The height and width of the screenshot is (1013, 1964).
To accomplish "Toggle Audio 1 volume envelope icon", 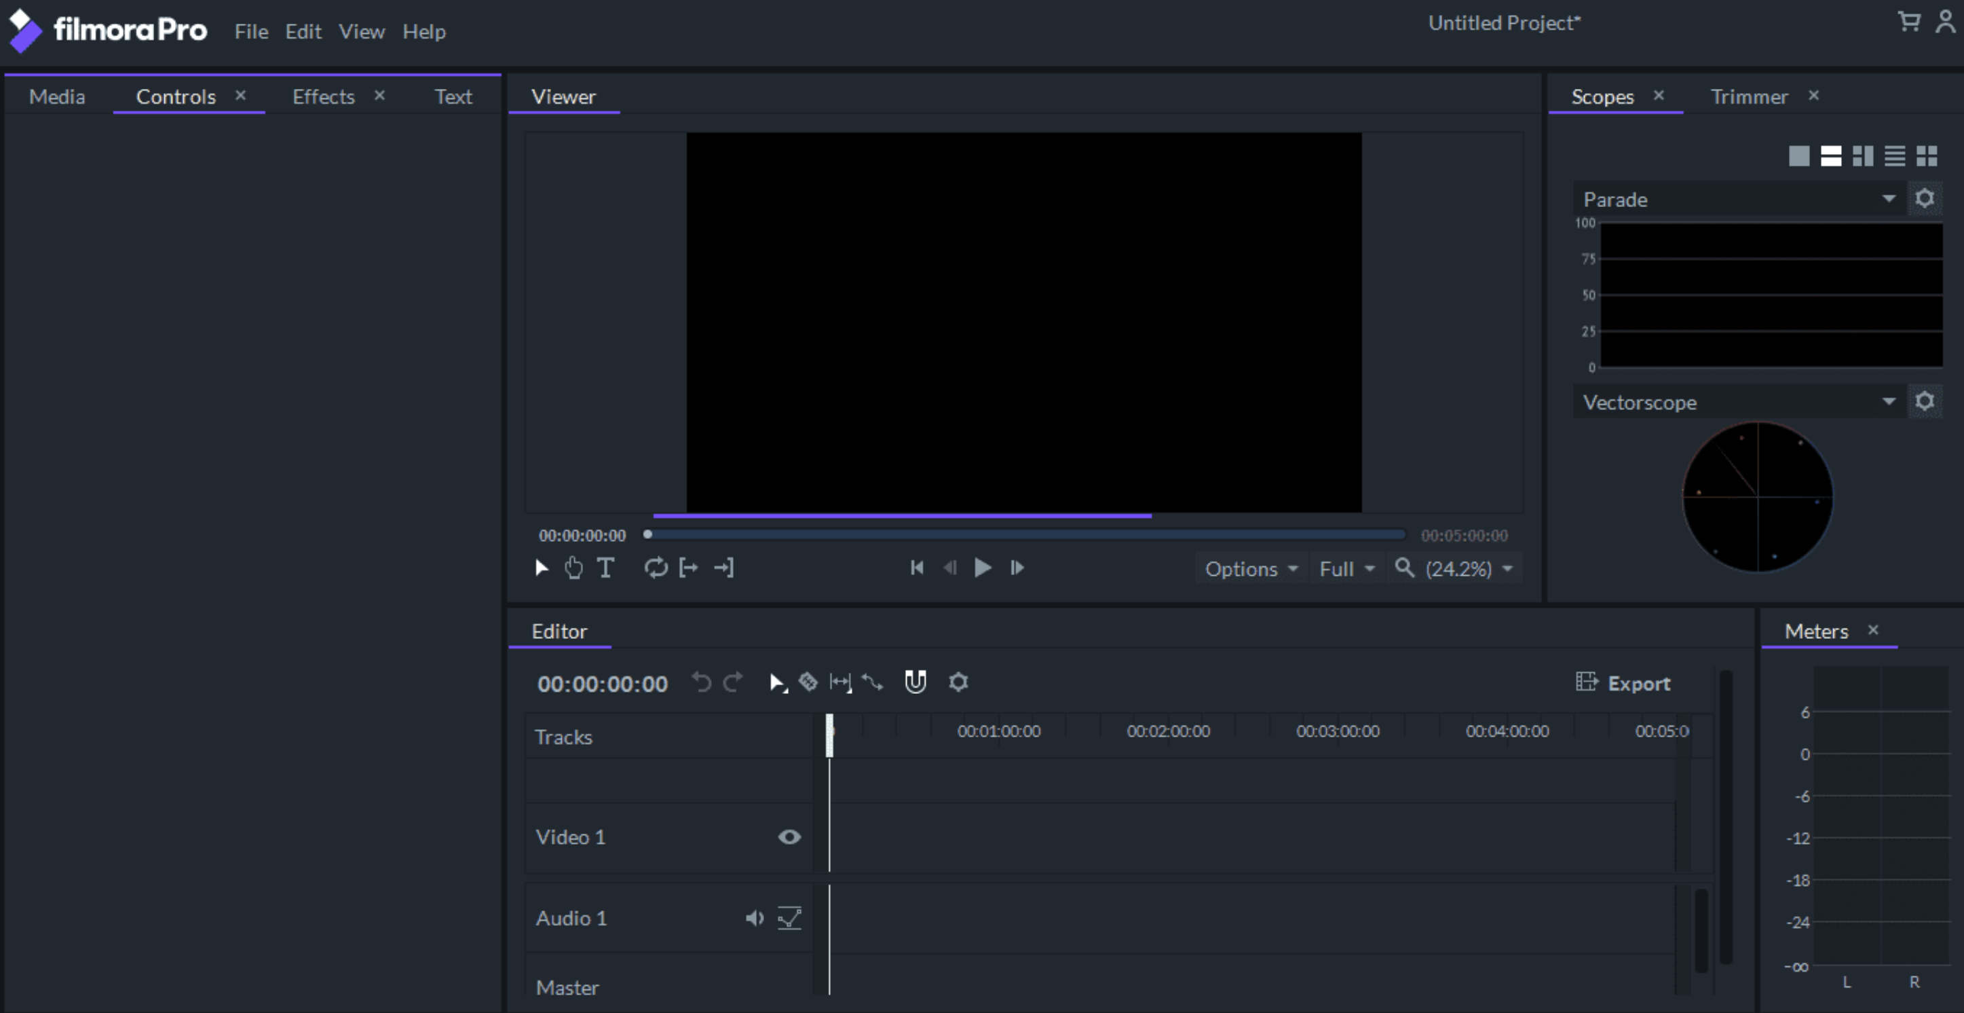I will click(790, 918).
